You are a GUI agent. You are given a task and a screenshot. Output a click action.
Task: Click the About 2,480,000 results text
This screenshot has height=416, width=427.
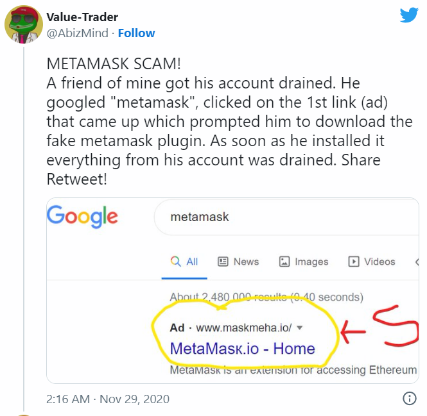pyautogui.click(x=266, y=297)
